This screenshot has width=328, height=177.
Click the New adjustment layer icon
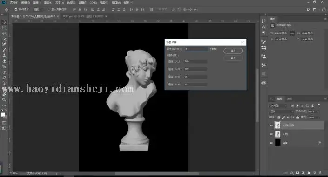tap(303, 173)
